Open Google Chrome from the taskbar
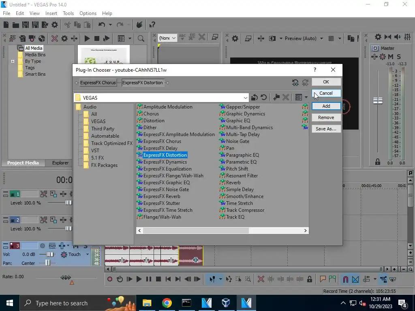The height and width of the screenshot is (311, 415). (167, 303)
